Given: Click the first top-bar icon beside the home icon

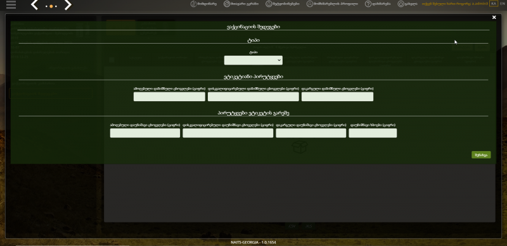Looking at the screenshot, I should click(x=194, y=4).
